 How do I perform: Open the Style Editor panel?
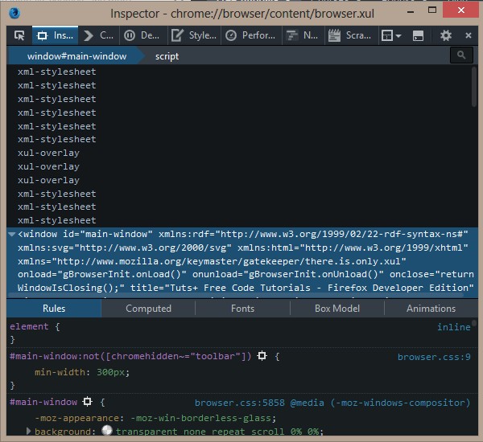click(x=193, y=35)
